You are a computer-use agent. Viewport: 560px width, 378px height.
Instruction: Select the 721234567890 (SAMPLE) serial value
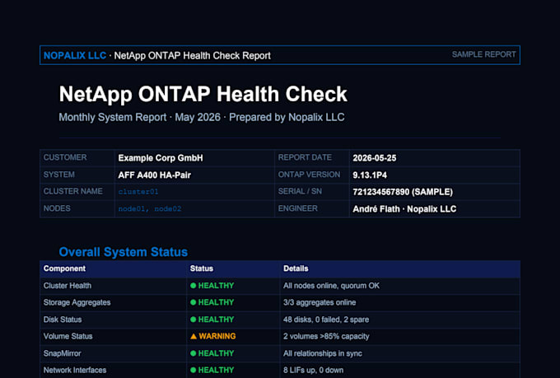(403, 192)
